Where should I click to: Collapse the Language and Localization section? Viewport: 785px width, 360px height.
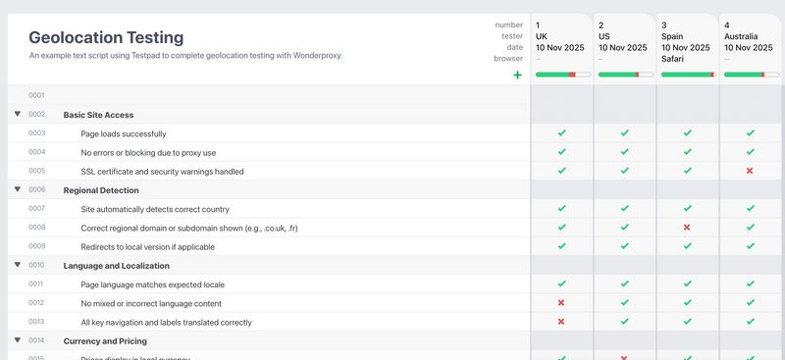click(x=18, y=265)
